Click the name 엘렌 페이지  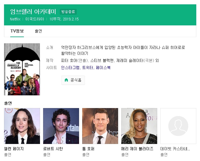(x=14, y=149)
